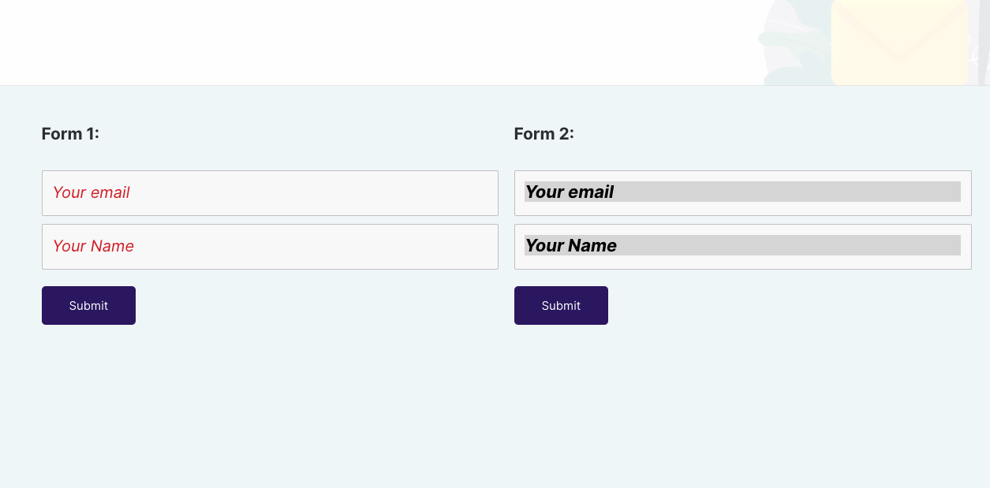The image size is (990, 488).
Task: Click inside Form 1's first input box
Action: (x=270, y=193)
